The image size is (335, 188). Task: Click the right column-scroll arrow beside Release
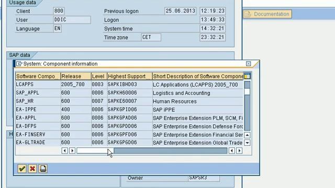(x=72, y=151)
